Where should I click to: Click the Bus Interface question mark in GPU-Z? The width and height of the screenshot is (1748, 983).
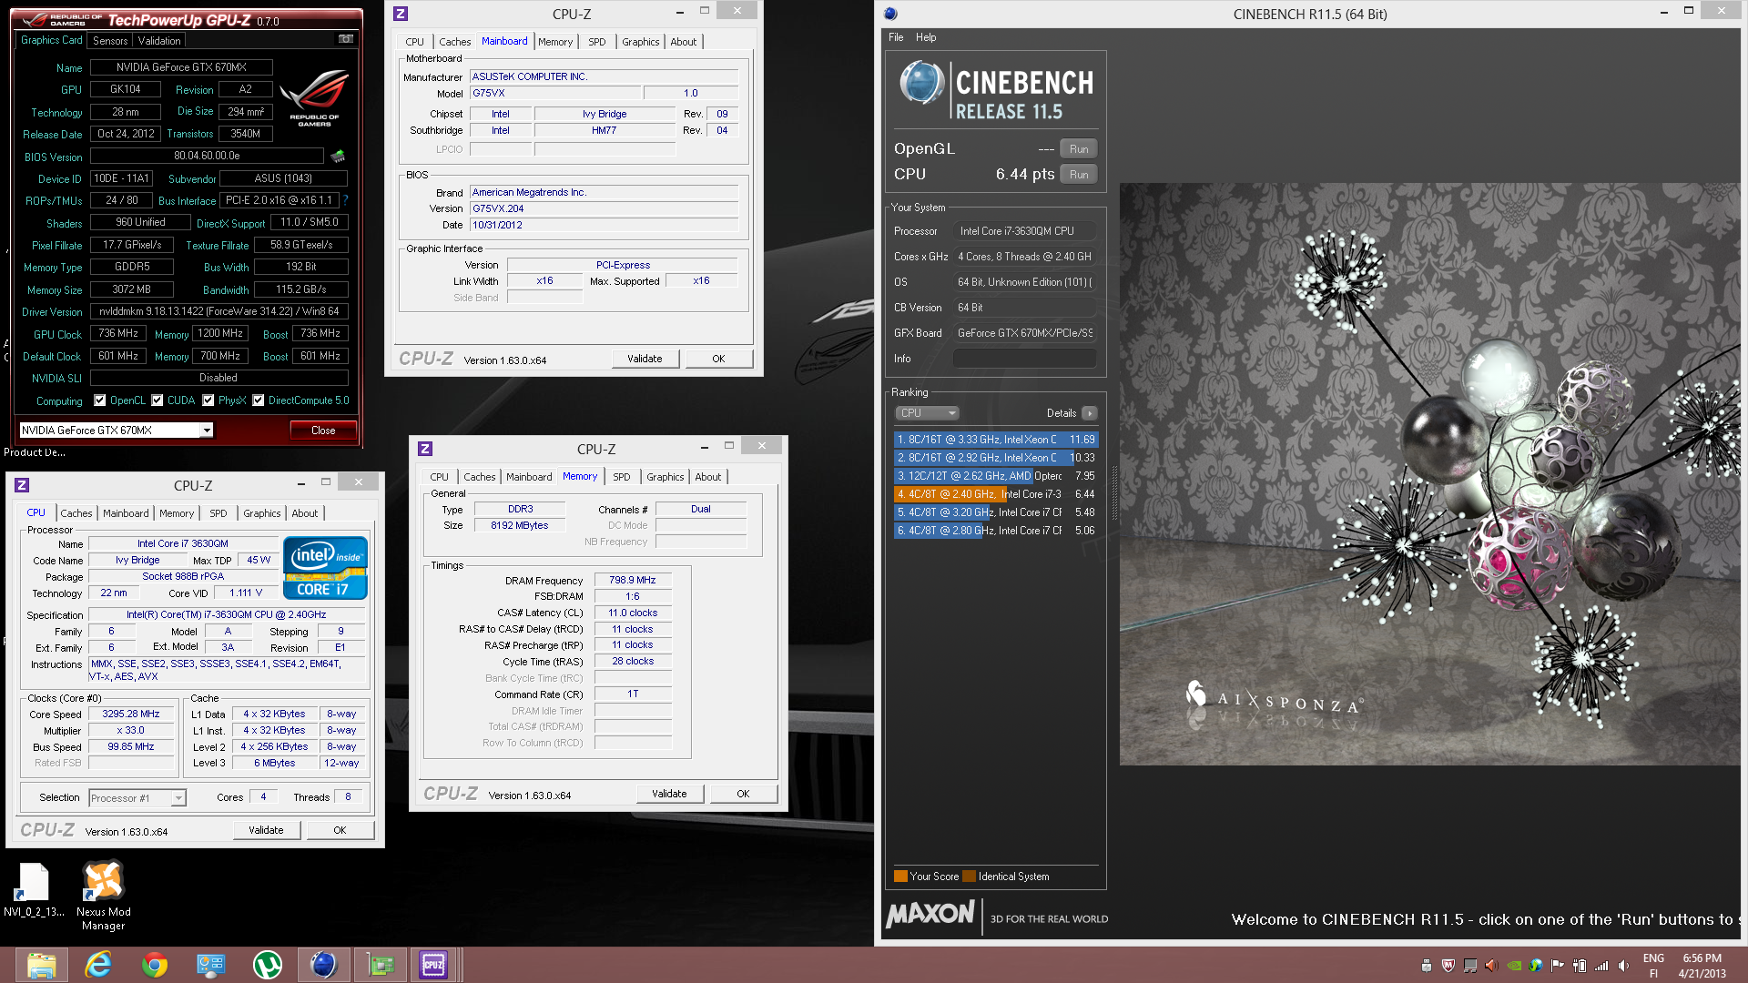click(345, 199)
